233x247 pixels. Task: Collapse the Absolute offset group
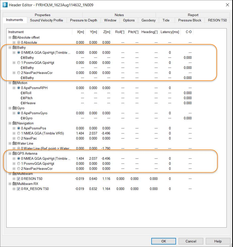coord(10,37)
